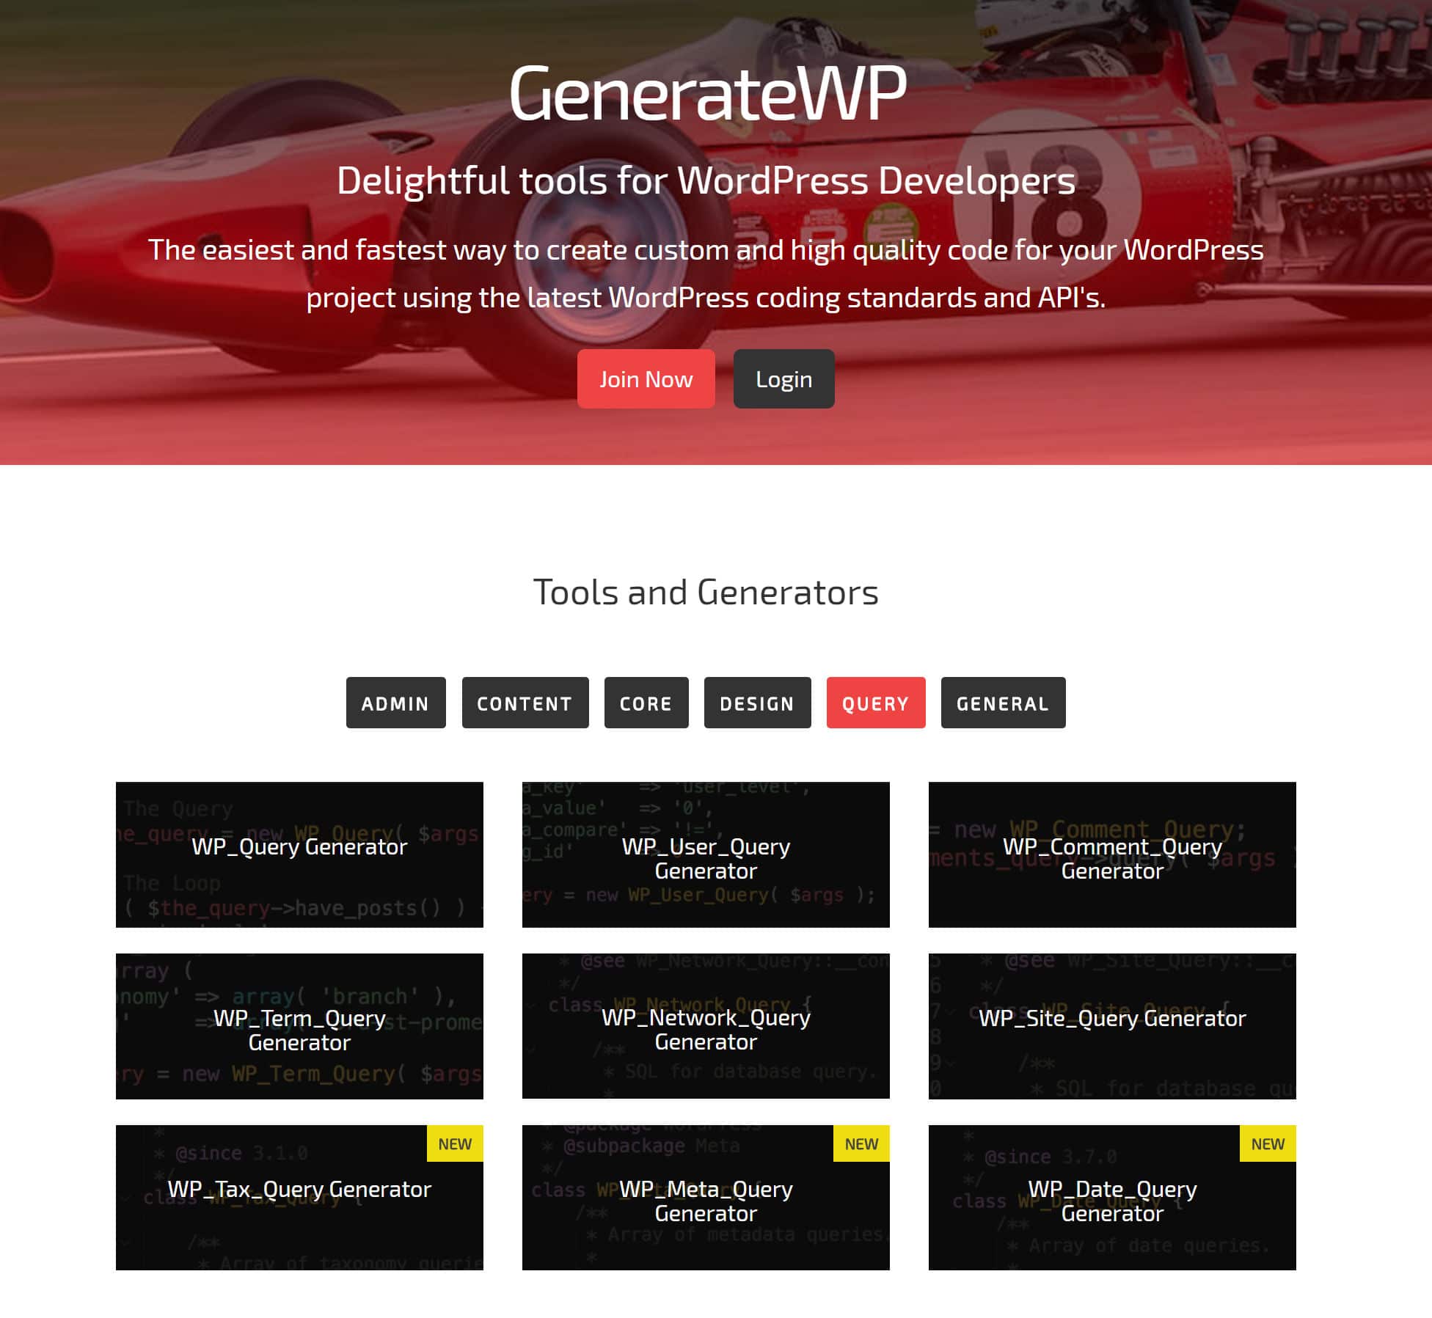Expand the GENERAL category filter
Screen dimensions: 1432x1318
coord(1003,702)
